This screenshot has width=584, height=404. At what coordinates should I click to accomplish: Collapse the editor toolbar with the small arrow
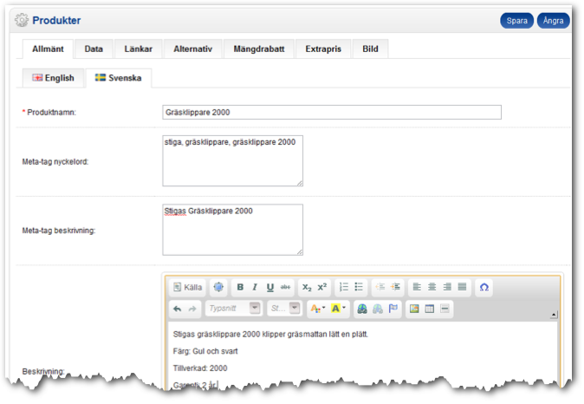click(x=554, y=315)
